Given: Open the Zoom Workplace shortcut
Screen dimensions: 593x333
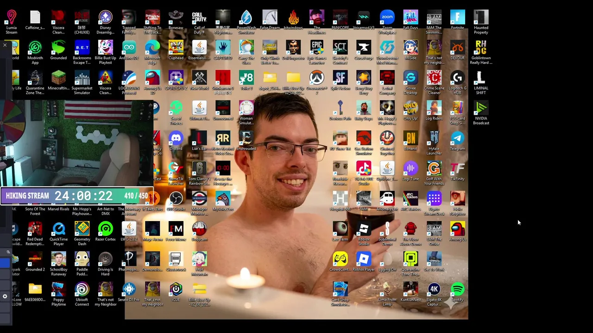Looking at the screenshot, I should click(387, 22).
